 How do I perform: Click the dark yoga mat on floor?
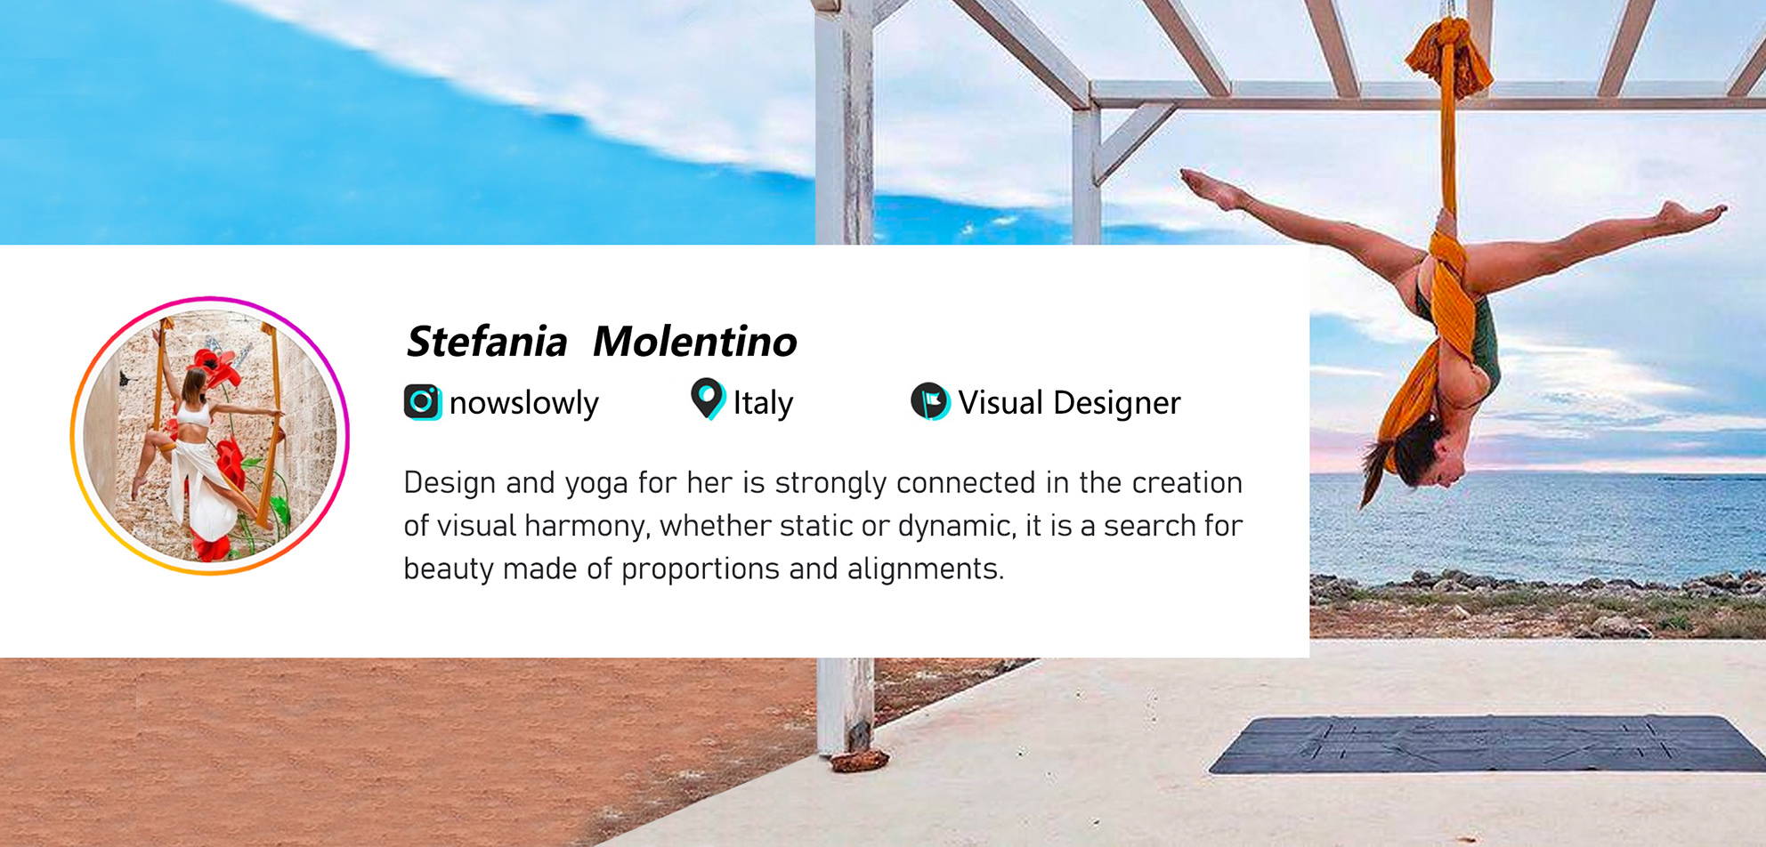(1488, 744)
